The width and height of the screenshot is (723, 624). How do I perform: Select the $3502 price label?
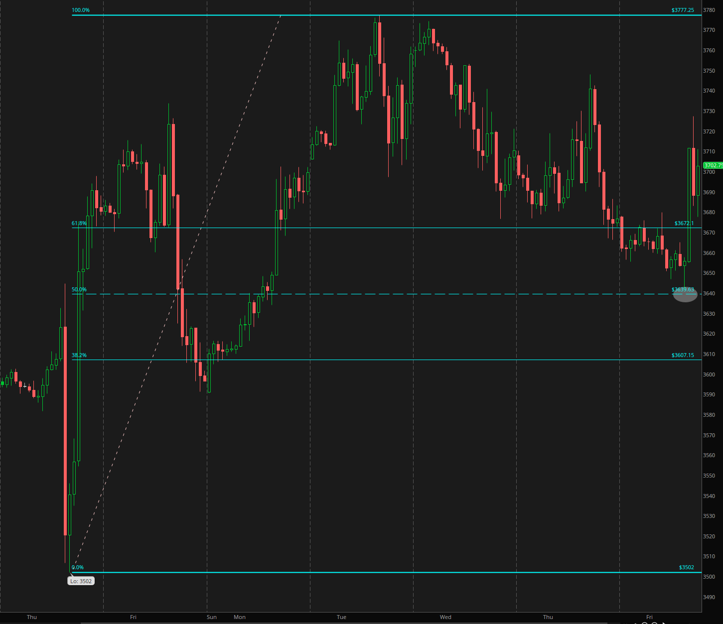tap(687, 567)
